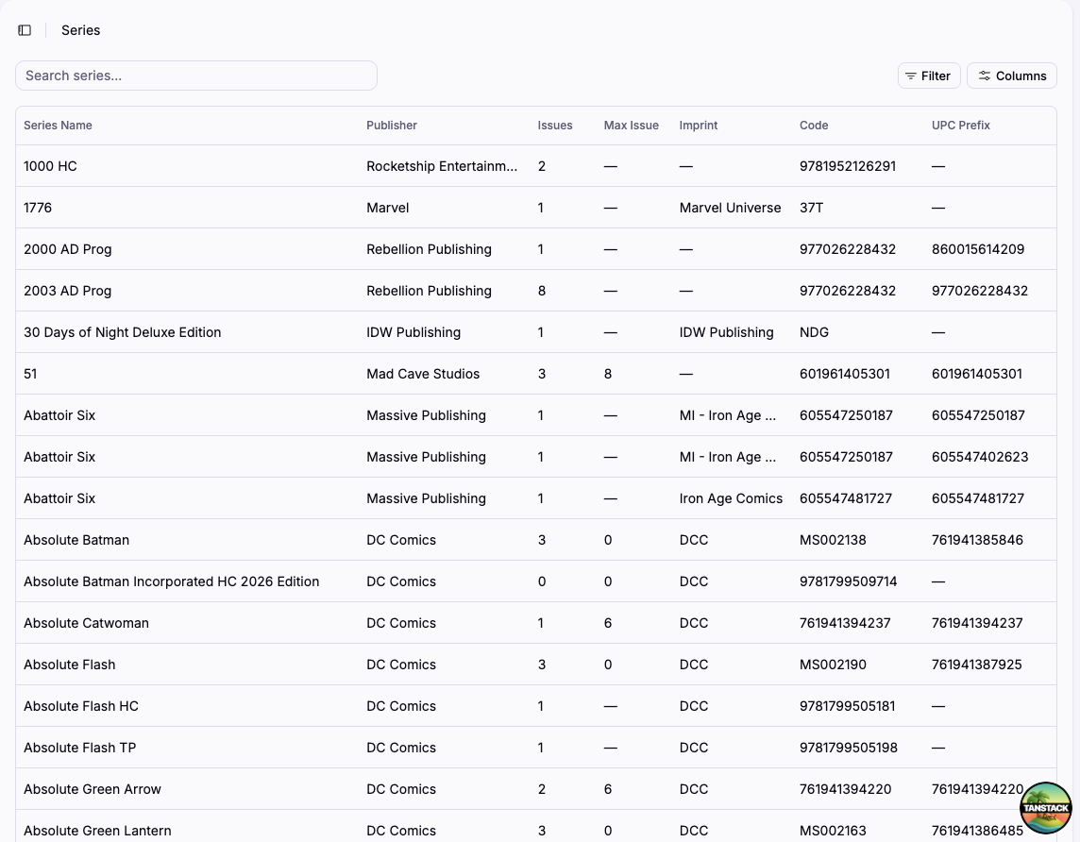Click UPC prefix 605547402623
The image size is (1080, 842).
point(980,457)
